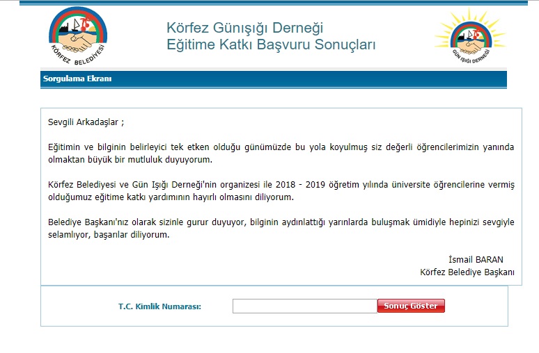Select the "T.C. Kimlik Numarası:" label
The width and height of the screenshot is (539, 353).
(160, 306)
